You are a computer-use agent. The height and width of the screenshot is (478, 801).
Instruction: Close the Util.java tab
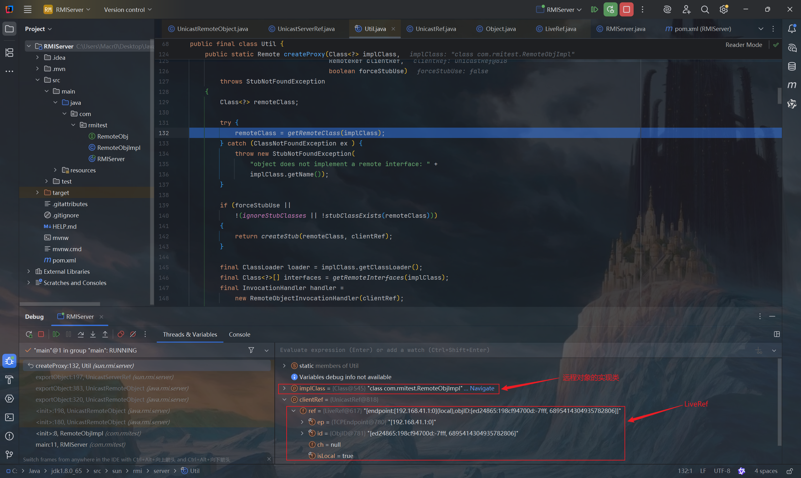pos(393,29)
